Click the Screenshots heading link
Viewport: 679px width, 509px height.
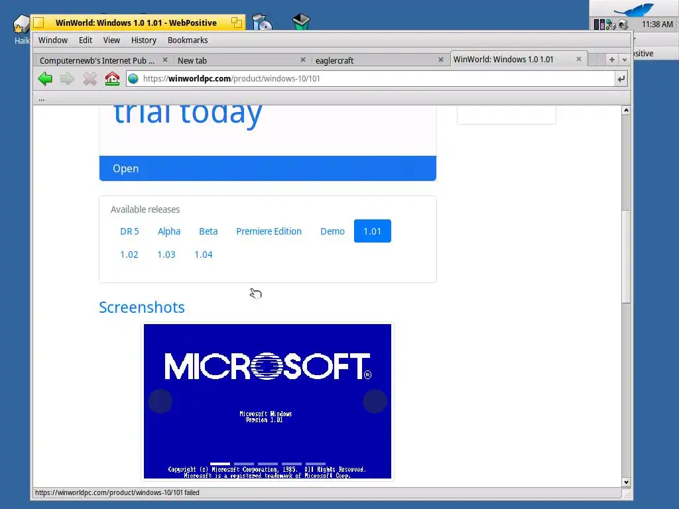coord(142,308)
